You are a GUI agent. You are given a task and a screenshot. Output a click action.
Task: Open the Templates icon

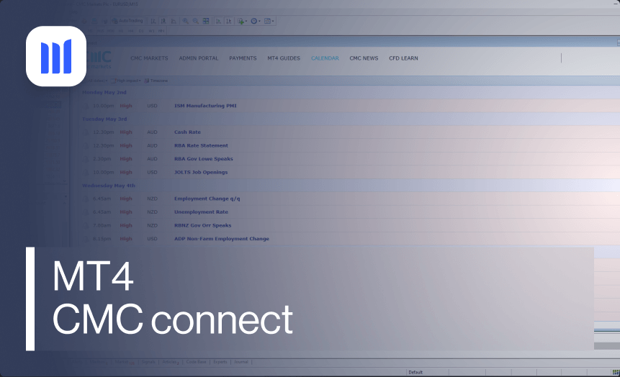(x=267, y=21)
